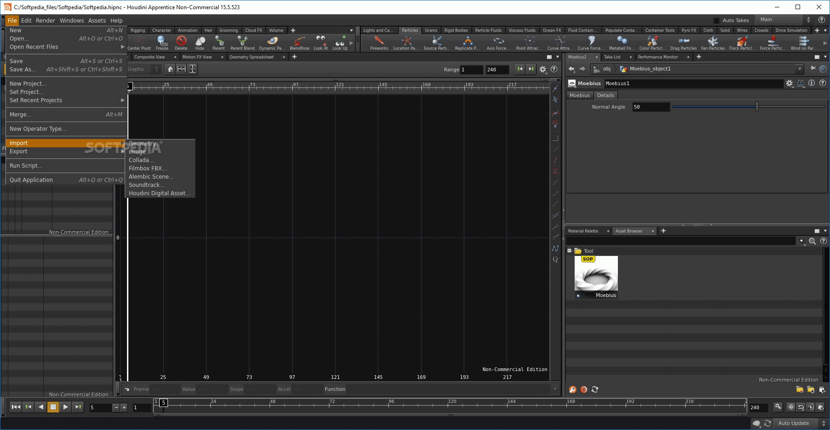Click the Moebius_object1 path button
Image resolution: width=830 pixels, height=430 pixels.
click(x=645, y=69)
